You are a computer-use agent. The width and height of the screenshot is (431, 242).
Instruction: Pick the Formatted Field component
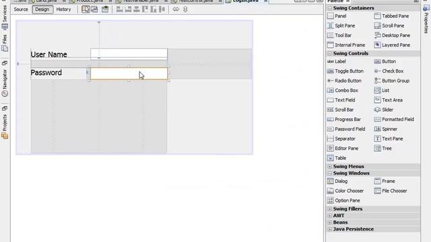(x=394, y=120)
